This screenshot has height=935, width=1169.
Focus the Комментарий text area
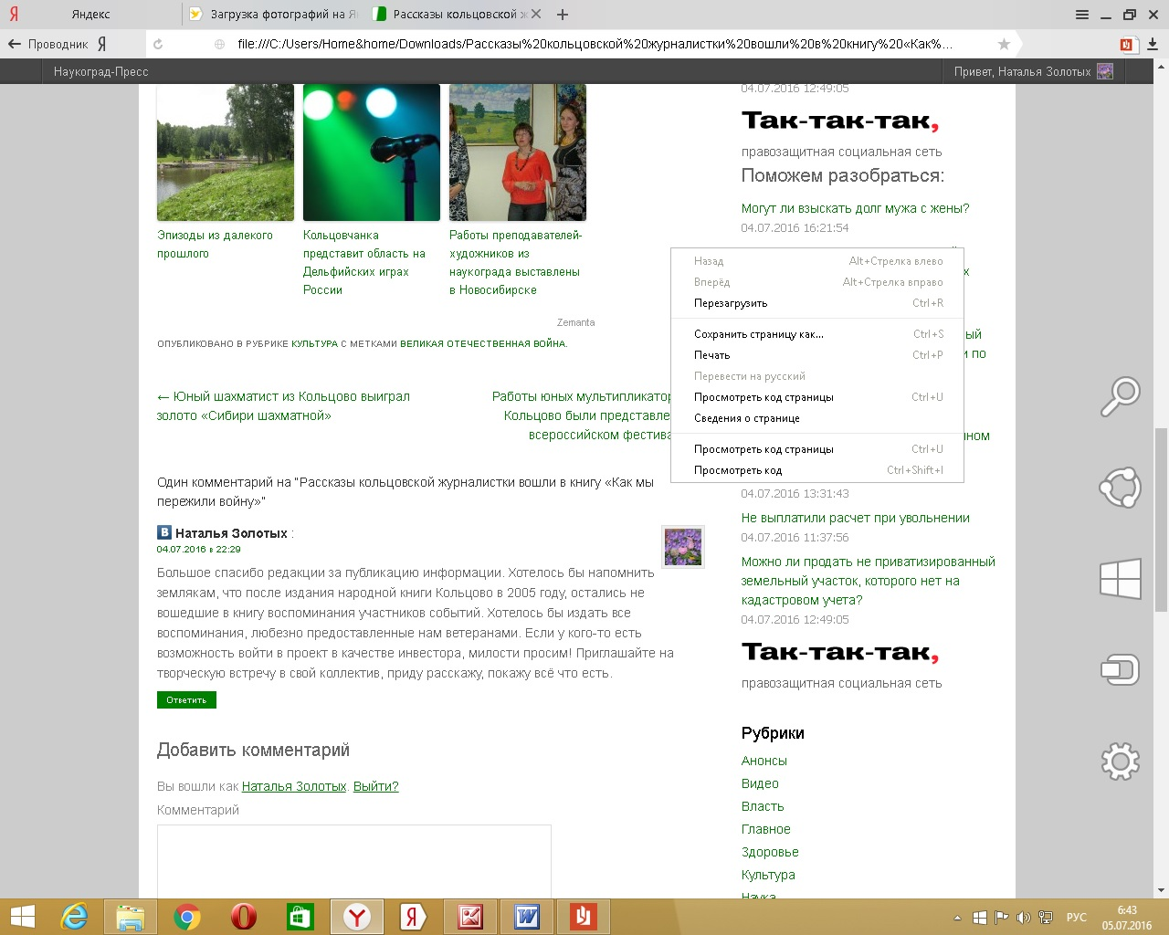[x=354, y=861]
